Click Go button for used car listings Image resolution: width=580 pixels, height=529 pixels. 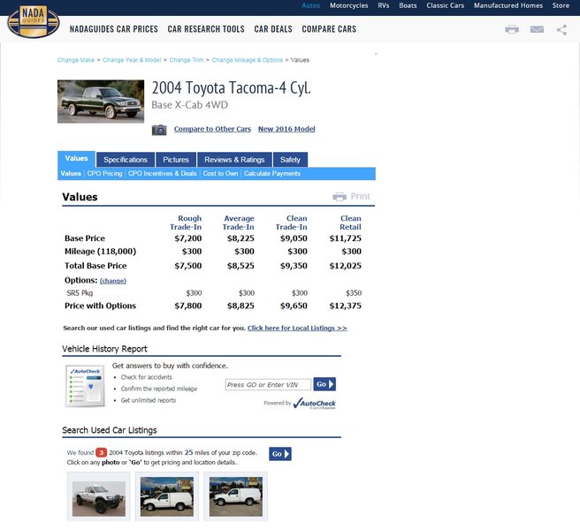pyautogui.click(x=280, y=454)
